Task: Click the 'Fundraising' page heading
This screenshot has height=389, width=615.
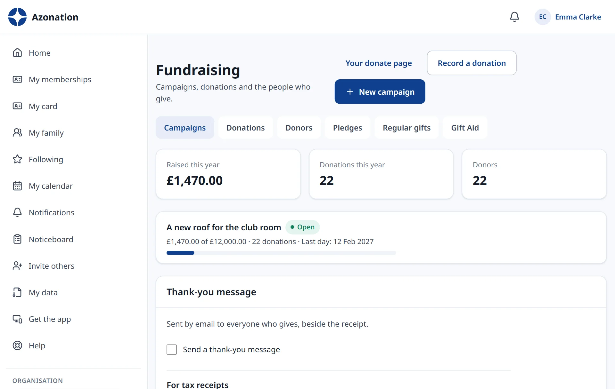Action: (x=198, y=70)
